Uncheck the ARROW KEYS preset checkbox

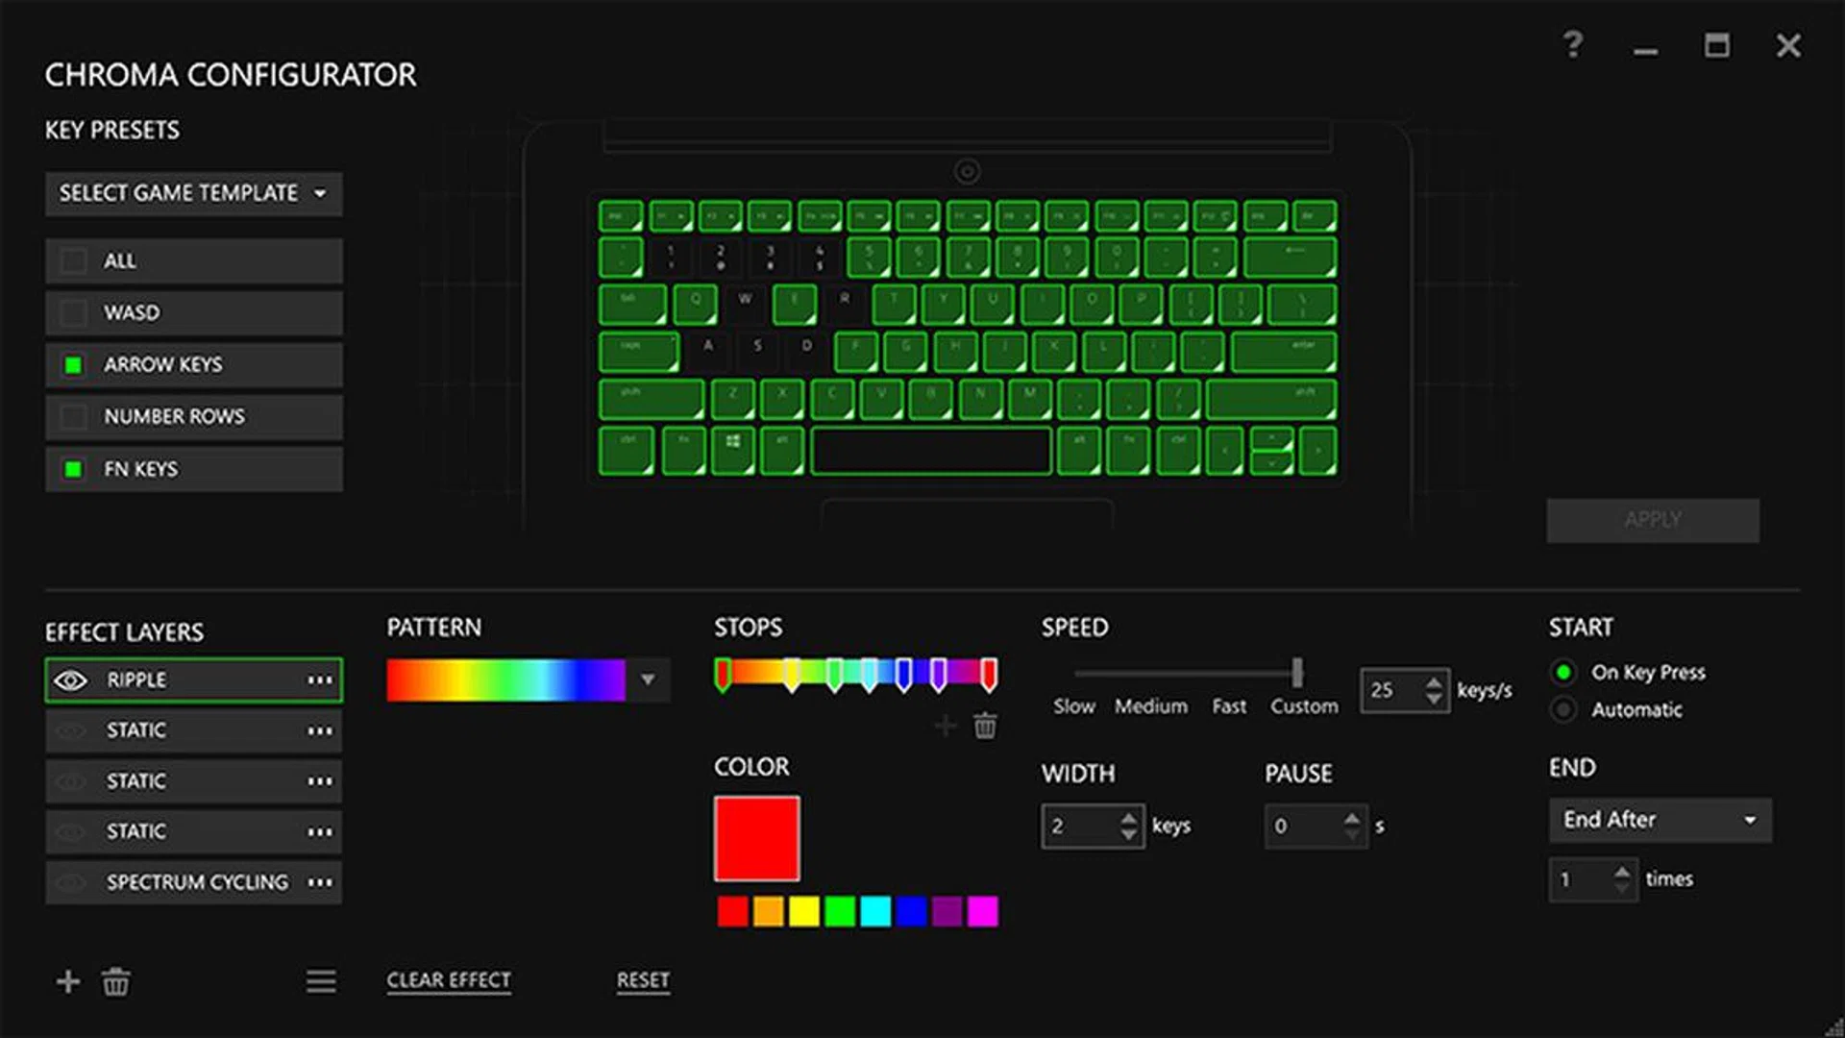click(73, 365)
